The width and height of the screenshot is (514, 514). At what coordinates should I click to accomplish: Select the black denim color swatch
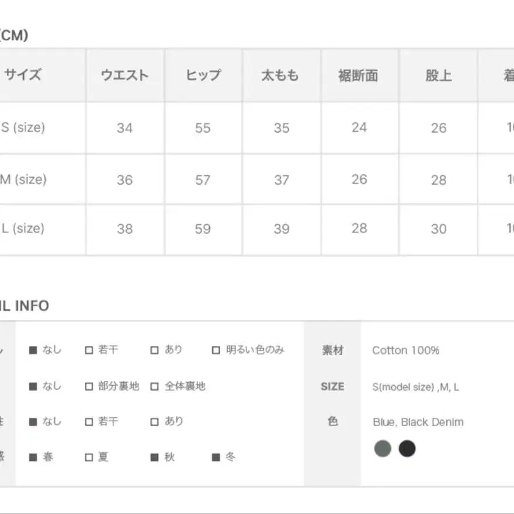click(407, 449)
